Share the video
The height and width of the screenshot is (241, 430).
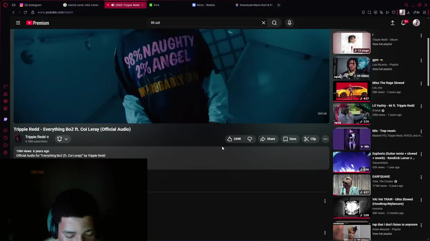click(268, 139)
